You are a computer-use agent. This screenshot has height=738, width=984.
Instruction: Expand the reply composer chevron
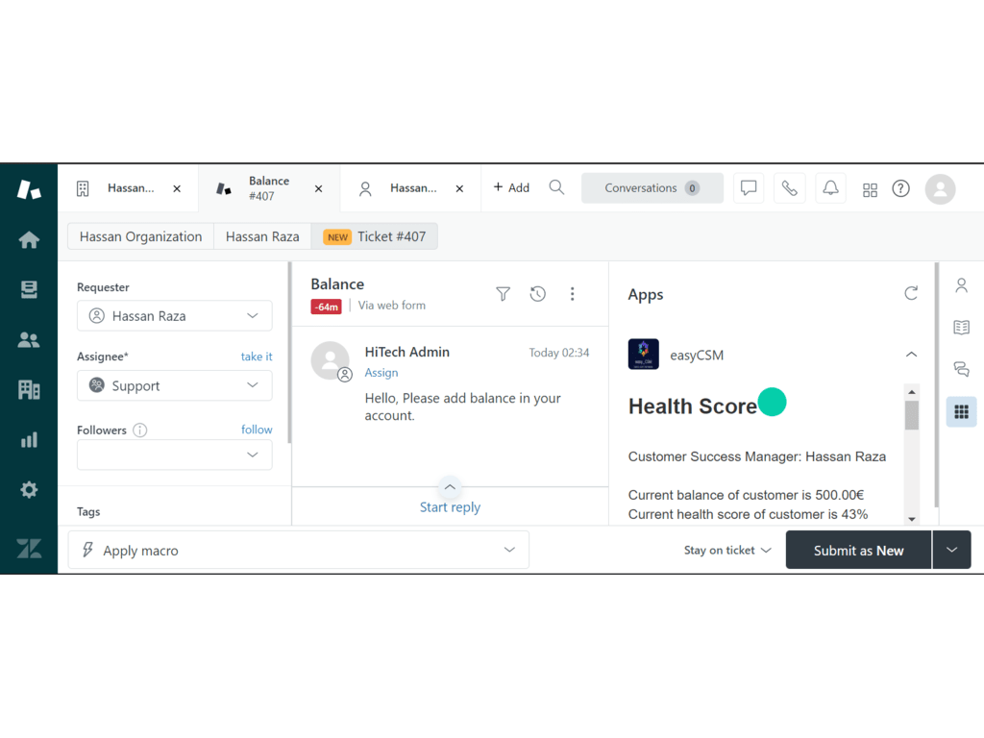point(450,487)
